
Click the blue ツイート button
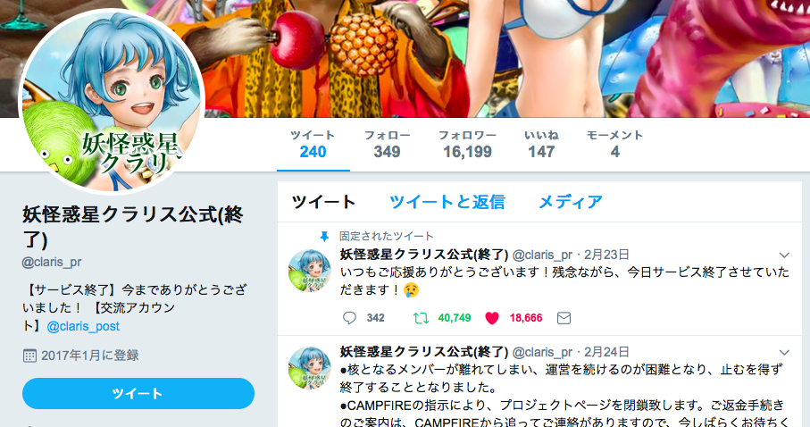pyautogui.click(x=138, y=393)
